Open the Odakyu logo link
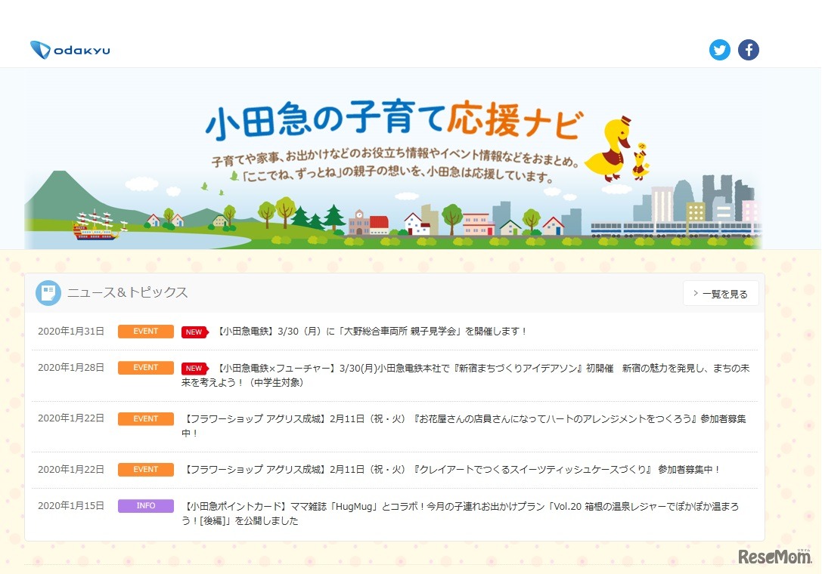The width and height of the screenshot is (822, 574). (70, 50)
